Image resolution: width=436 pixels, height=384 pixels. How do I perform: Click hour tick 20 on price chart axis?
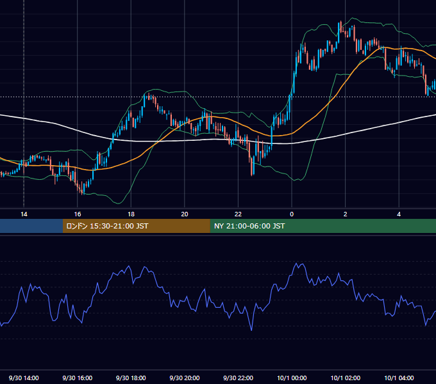[185, 214]
